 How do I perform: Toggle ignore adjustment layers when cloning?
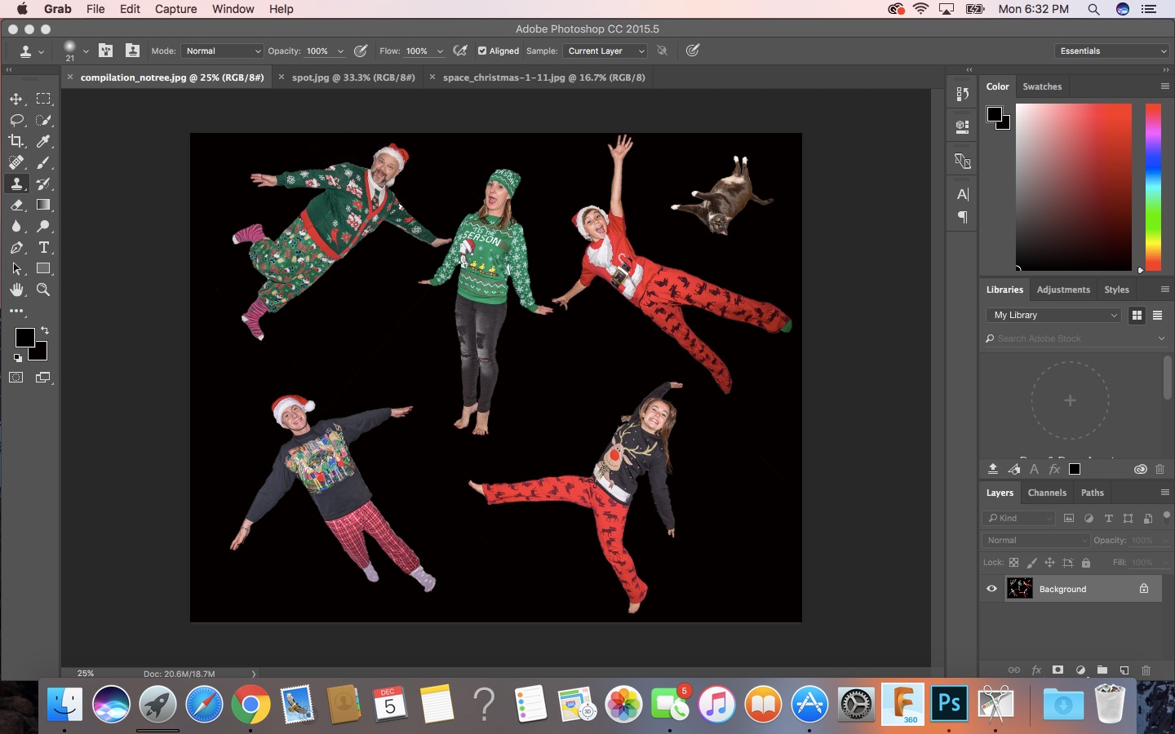(662, 51)
